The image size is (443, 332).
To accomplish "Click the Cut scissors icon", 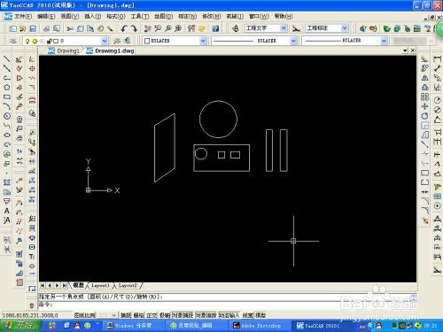I will pos(70,28).
